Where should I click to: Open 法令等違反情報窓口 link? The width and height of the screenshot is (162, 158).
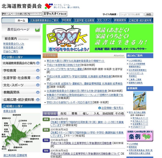(x=137, y=70)
